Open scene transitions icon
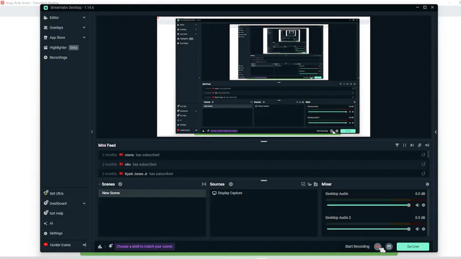The width and height of the screenshot is (461, 259). click(204, 184)
